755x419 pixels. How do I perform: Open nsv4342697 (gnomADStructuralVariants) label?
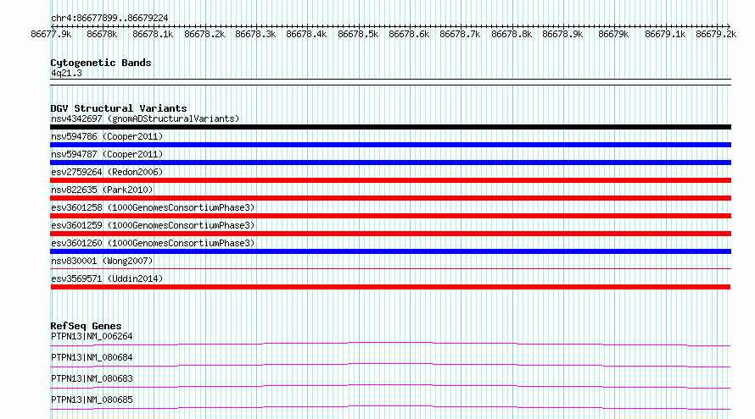tap(145, 119)
